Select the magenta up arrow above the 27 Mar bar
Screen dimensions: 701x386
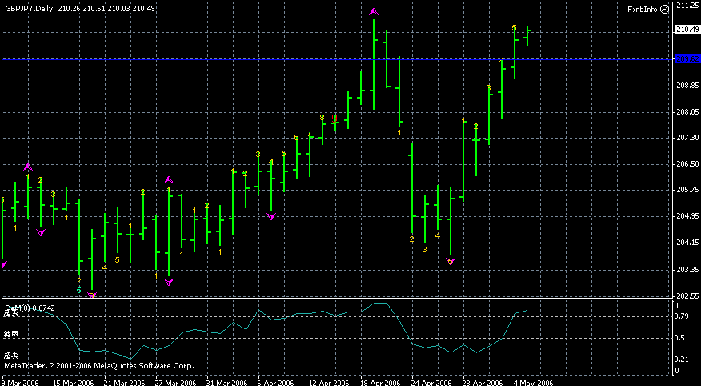pyautogui.click(x=169, y=180)
